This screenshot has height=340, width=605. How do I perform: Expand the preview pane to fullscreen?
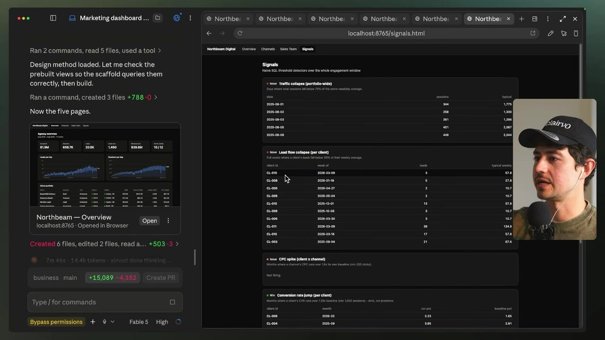click(562, 19)
